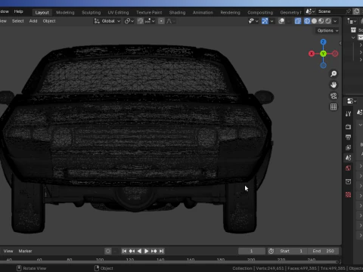This screenshot has height=272, width=363.
Task: Open the viewport Object menu
Action: 49,21
